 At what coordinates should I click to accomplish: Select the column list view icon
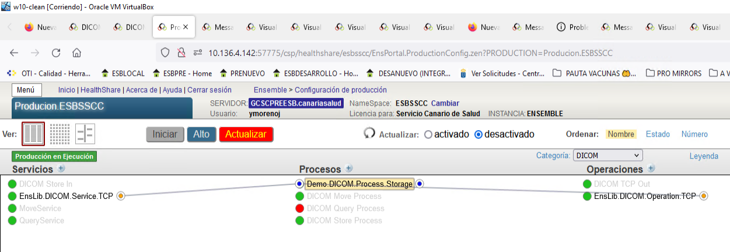(33, 134)
